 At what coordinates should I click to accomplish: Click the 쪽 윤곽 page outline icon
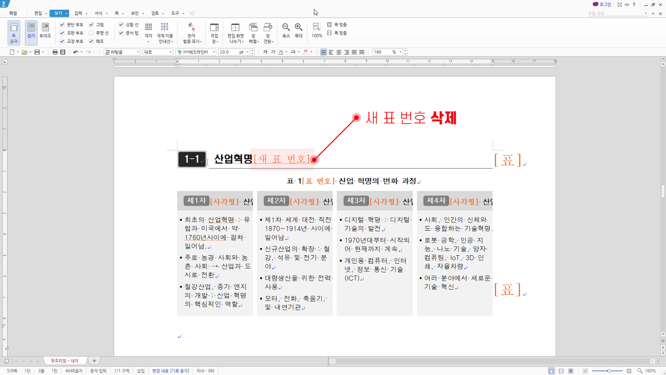14,32
